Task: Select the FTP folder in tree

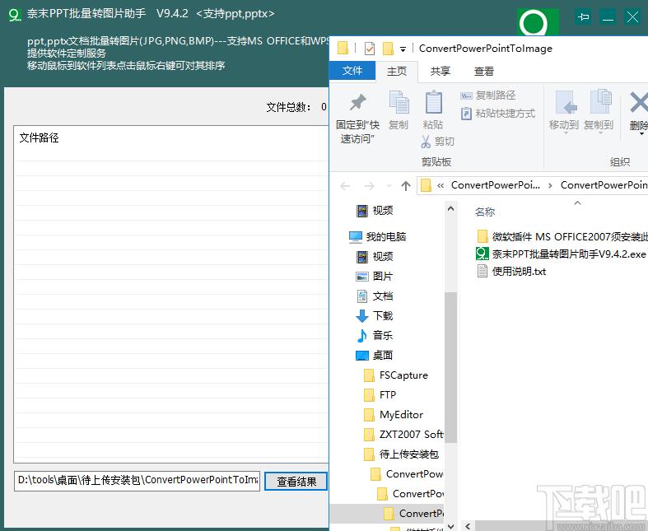Action: (x=380, y=395)
